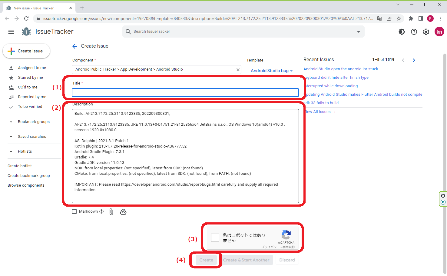Image resolution: width=447 pixels, height=276 pixels.
Task: Open the browser extensions puzzle icon
Action: click(411, 18)
